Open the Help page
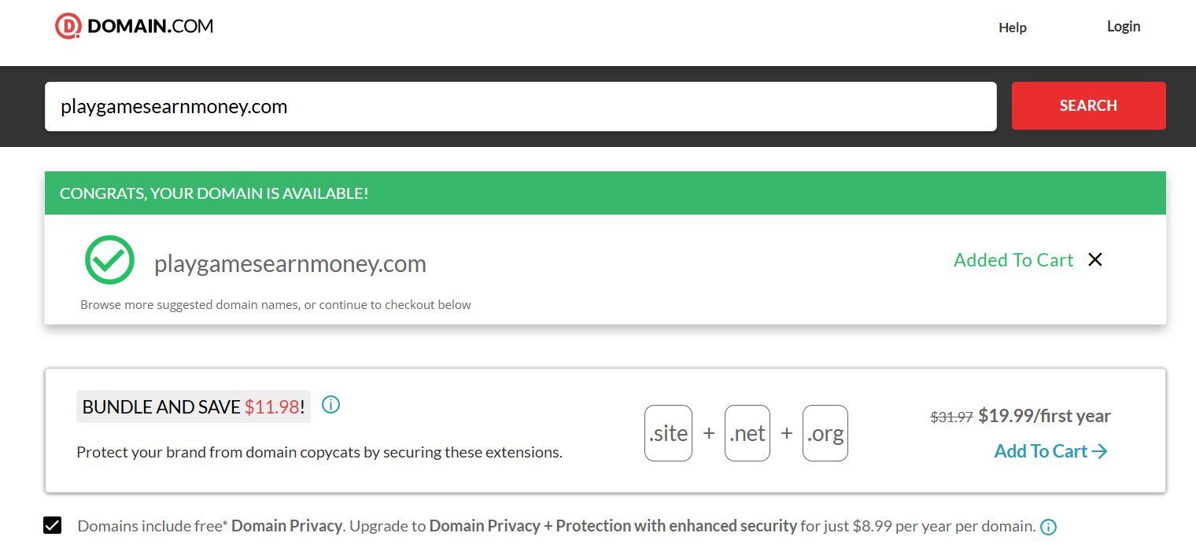The image size is (1196, 544). (x=1013, y=28)
